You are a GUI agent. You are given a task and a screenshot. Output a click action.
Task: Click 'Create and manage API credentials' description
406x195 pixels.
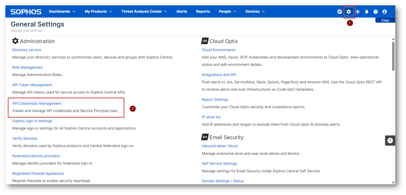65,111
